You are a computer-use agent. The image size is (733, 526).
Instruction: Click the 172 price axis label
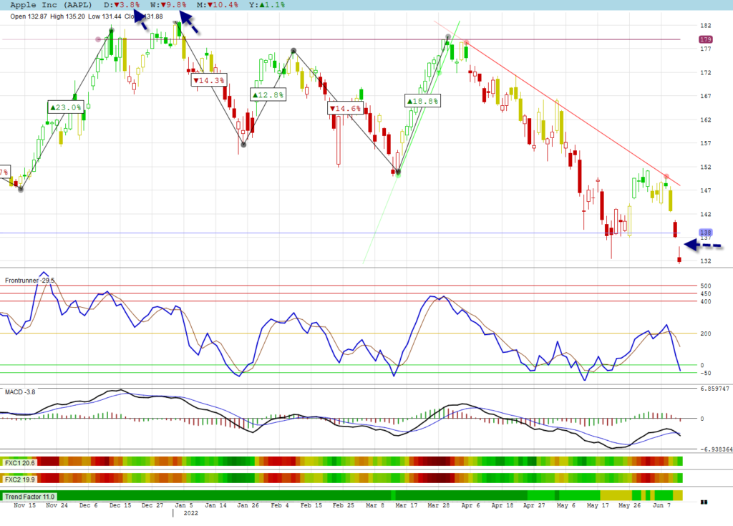tap(705, 72)
